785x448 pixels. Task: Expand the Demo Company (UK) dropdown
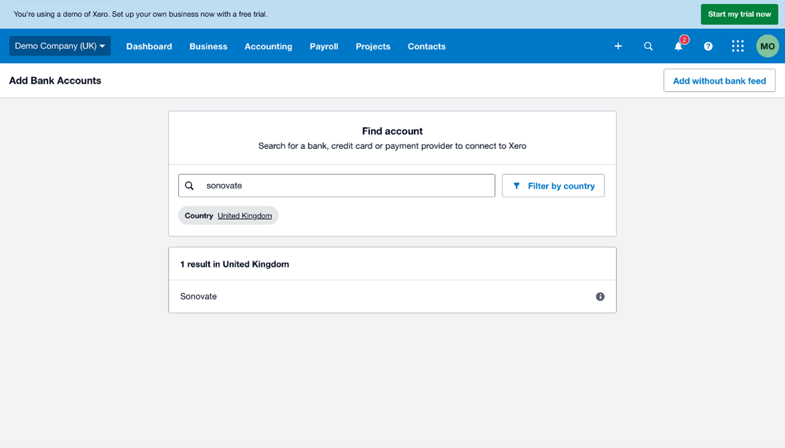coord(60,46)
